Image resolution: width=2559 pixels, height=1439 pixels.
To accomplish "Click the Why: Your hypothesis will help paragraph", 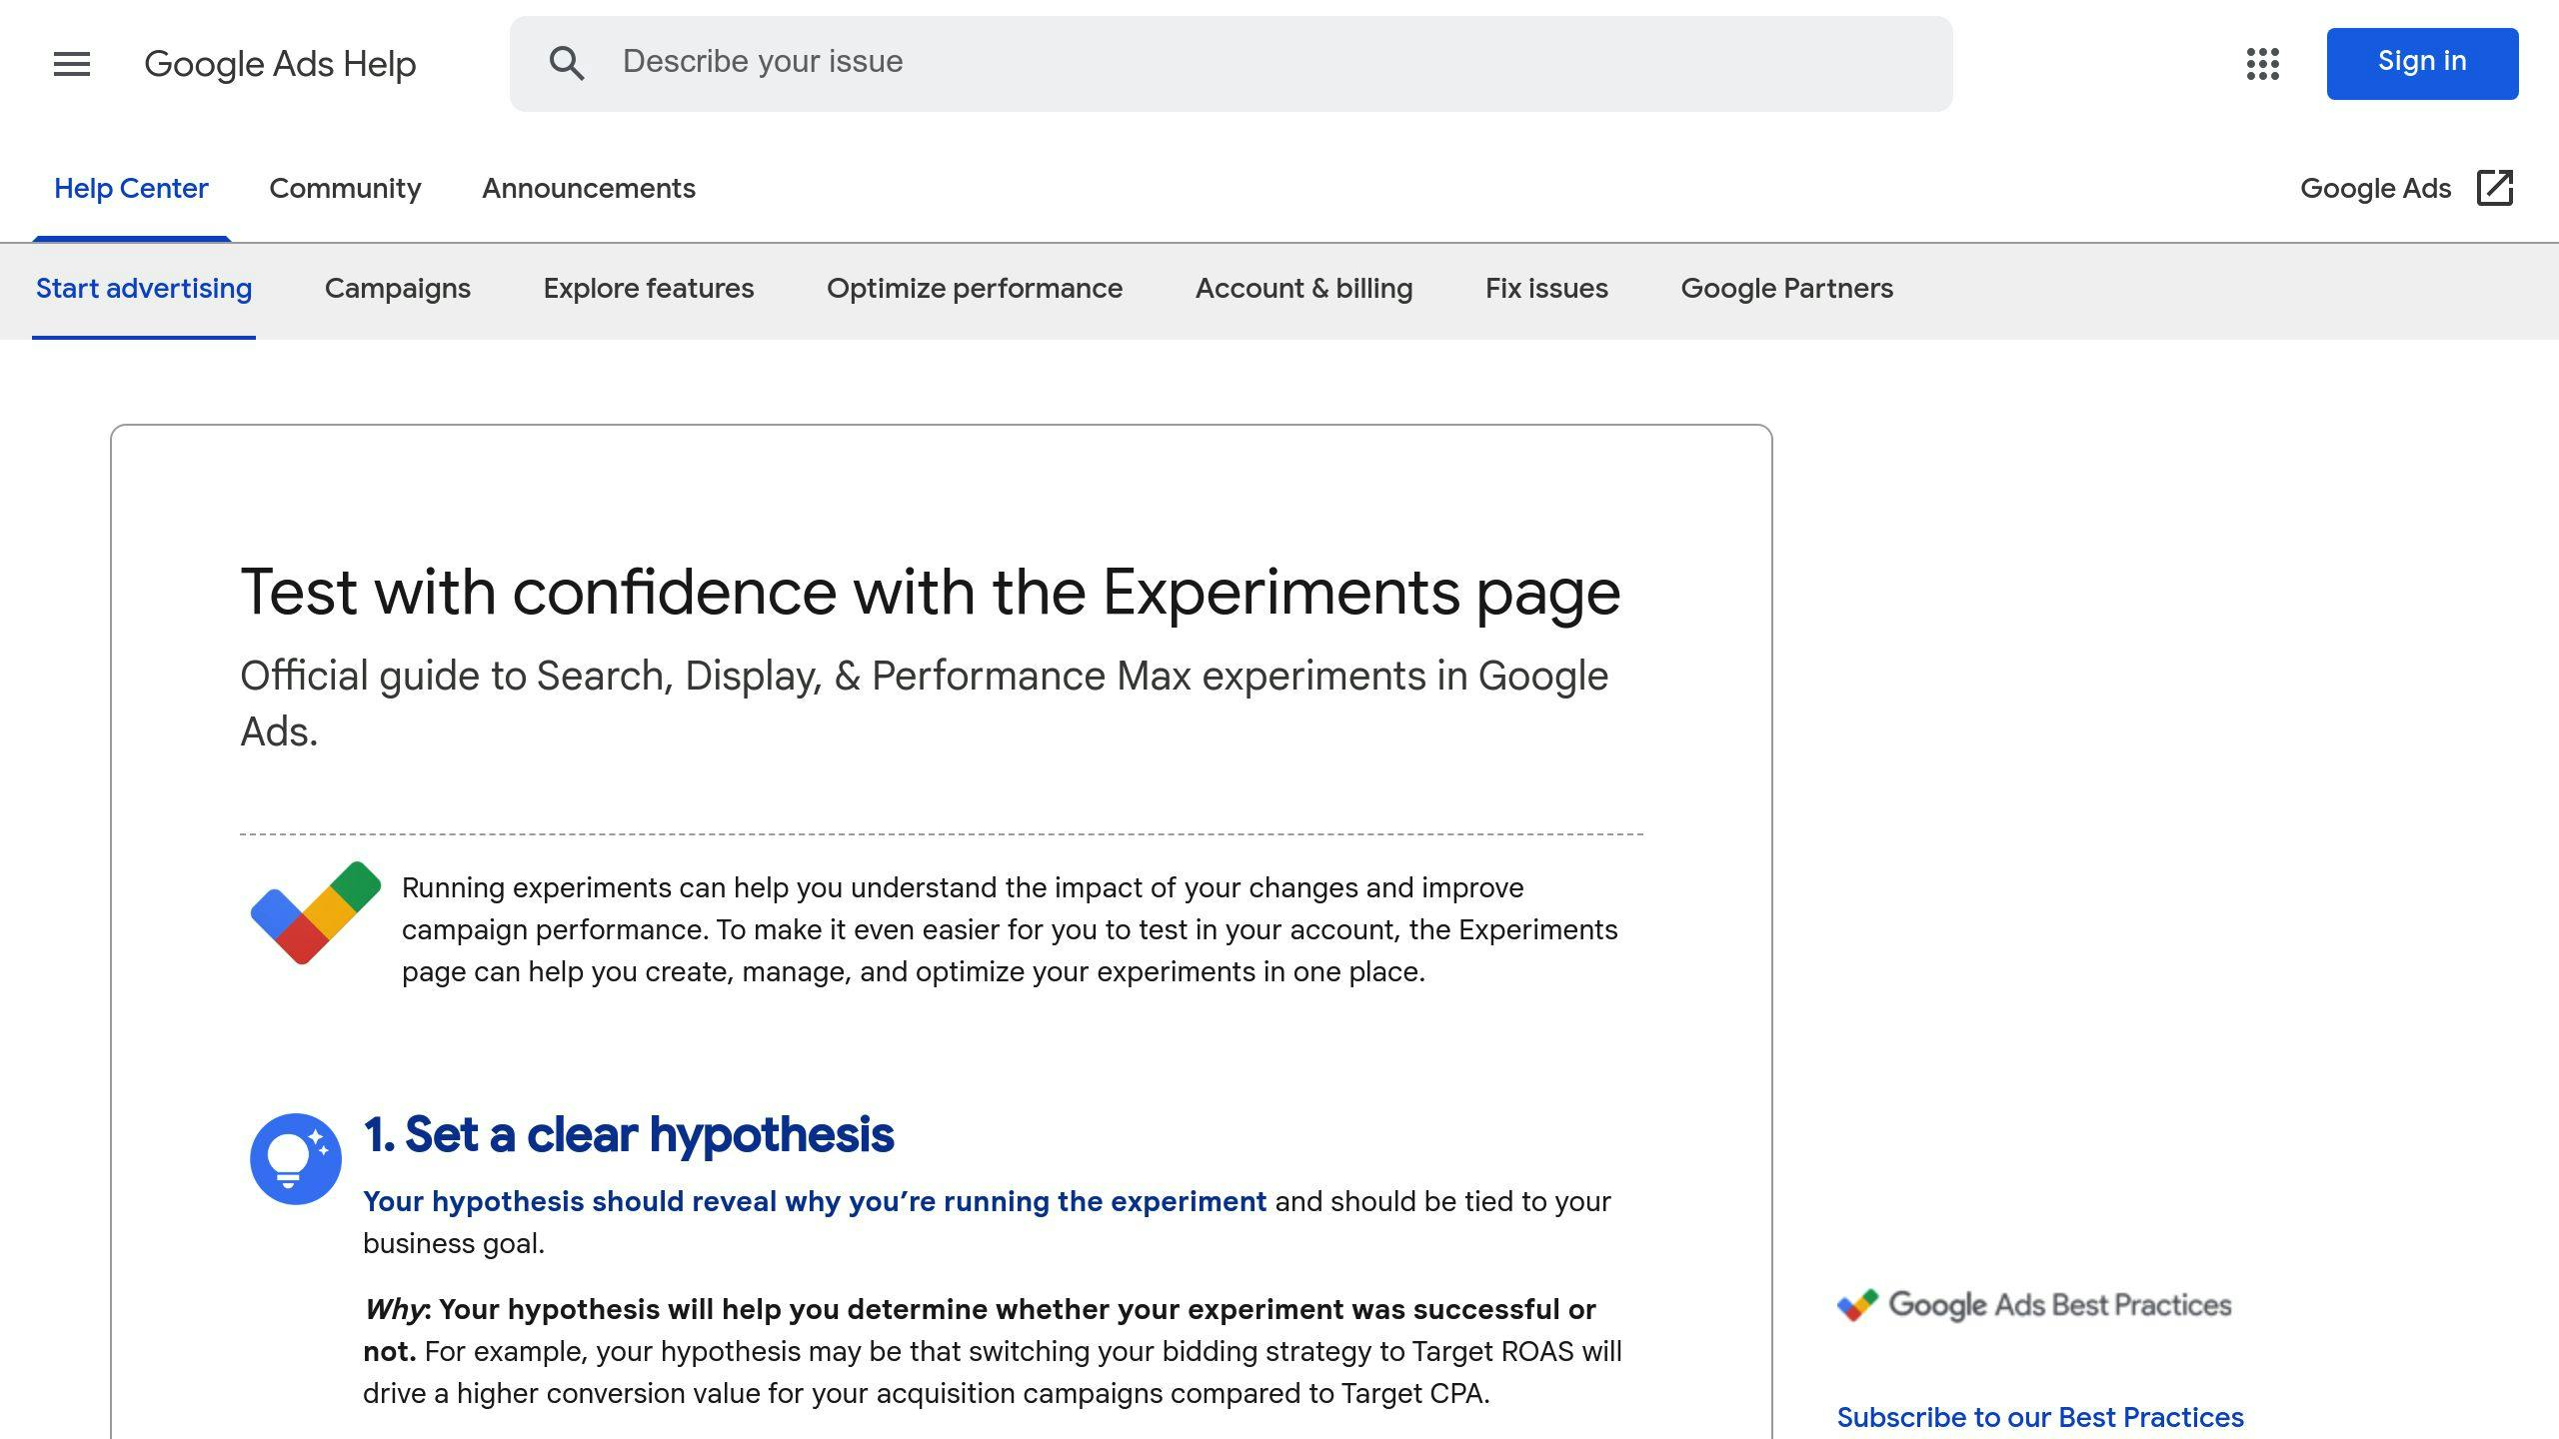I will (x=993, y=1352).
